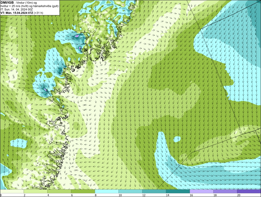Click the 6–8 m/s olive green legend swatch

[83, 191]
